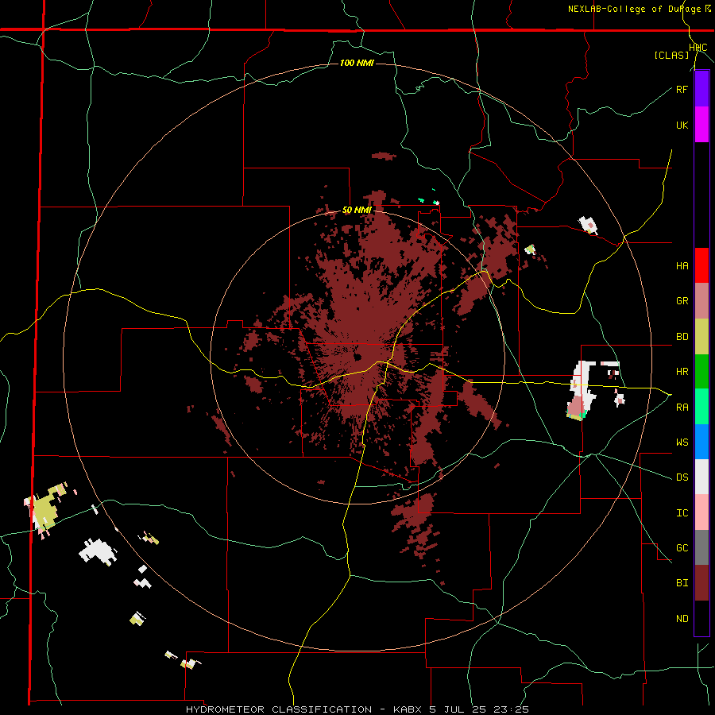This screenshot has width=715, height=715.
Task: Click the BD yellow legend swatch
Action: point(701,337)
